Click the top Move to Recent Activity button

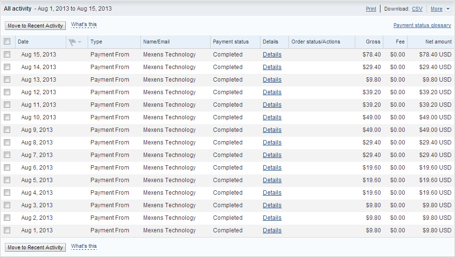pos(35,26)
